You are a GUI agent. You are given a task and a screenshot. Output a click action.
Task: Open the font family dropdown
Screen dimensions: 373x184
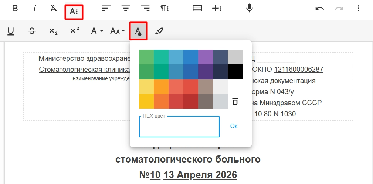click(x=97, y=31)
